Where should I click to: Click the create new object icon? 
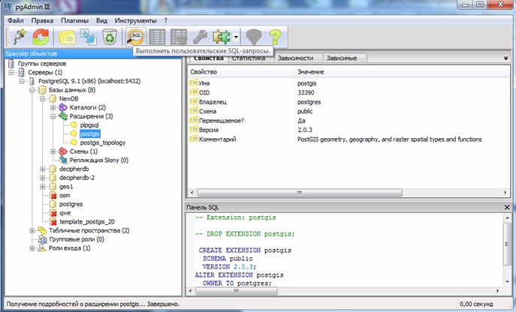[88, 37]
